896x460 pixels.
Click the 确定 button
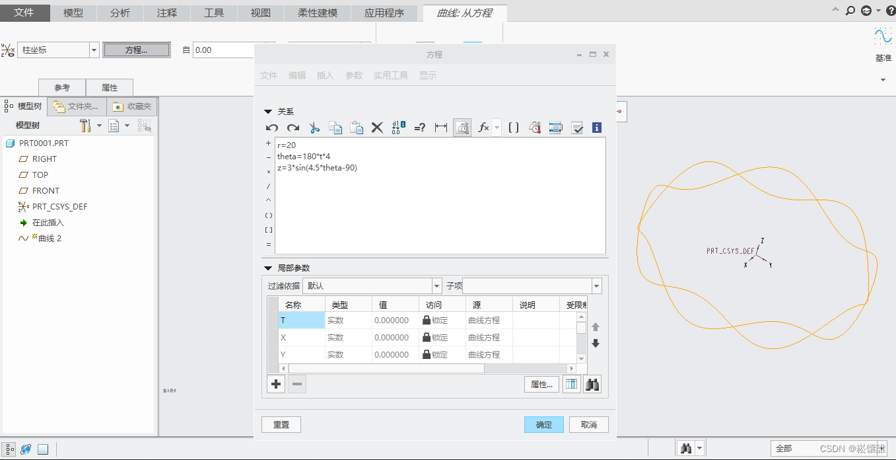point(543,425)
